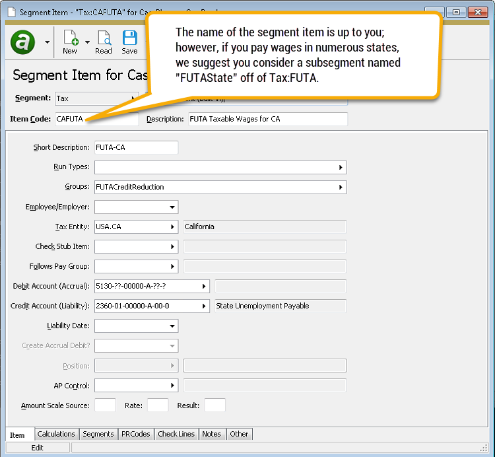The width and height of the screenshot is (495, 457).
Task: Click the Debit Account lookup arrow
Action: tap(204, 287)
